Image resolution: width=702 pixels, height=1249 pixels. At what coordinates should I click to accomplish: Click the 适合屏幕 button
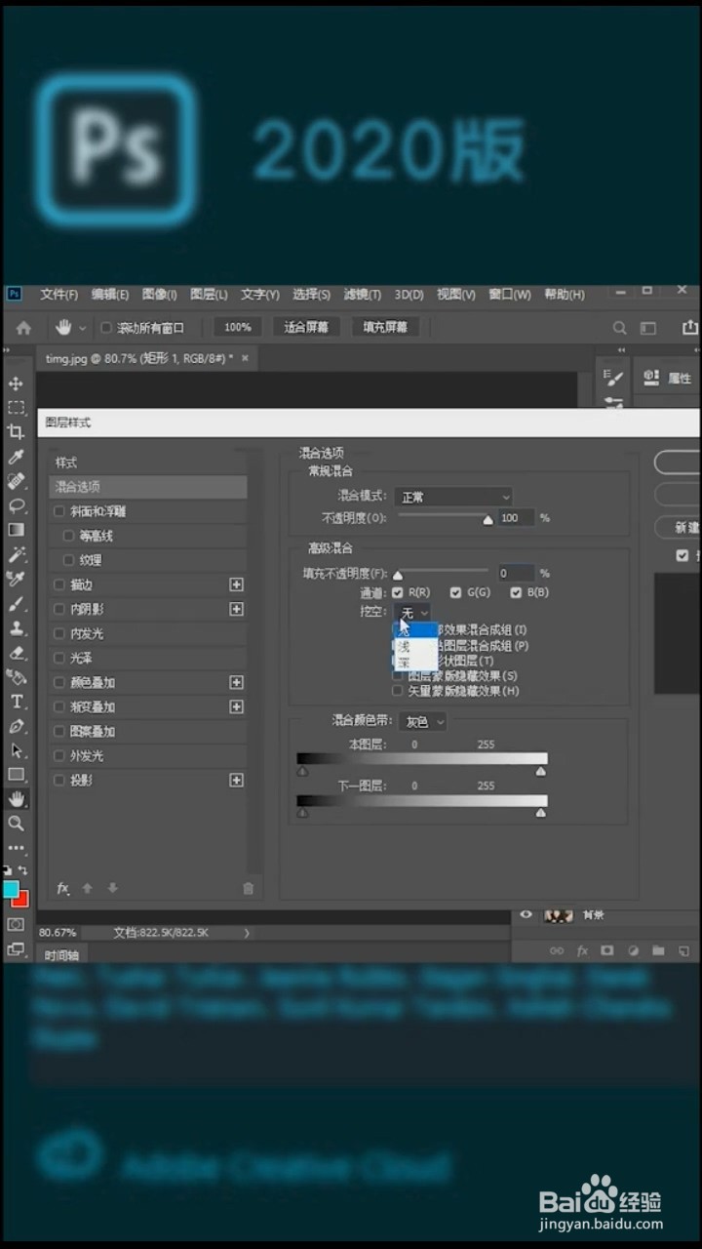(306, 327)
